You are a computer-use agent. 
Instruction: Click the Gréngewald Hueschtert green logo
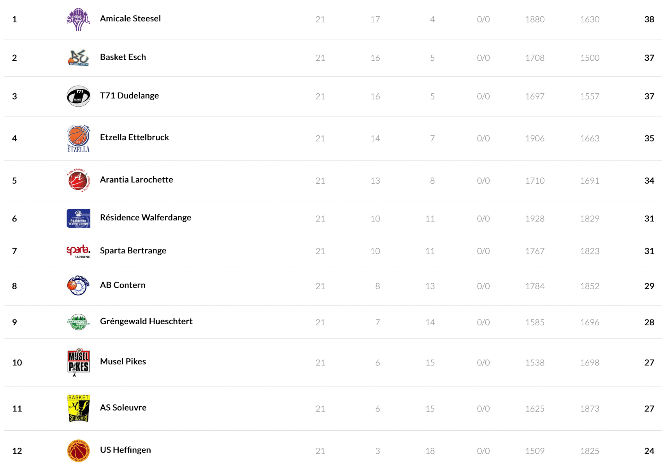click(x=78, y=322)
